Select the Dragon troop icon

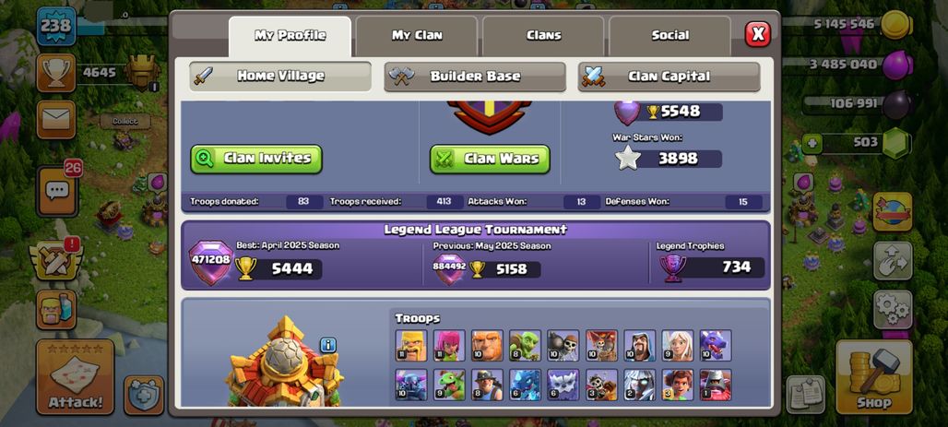coord(716,345)
